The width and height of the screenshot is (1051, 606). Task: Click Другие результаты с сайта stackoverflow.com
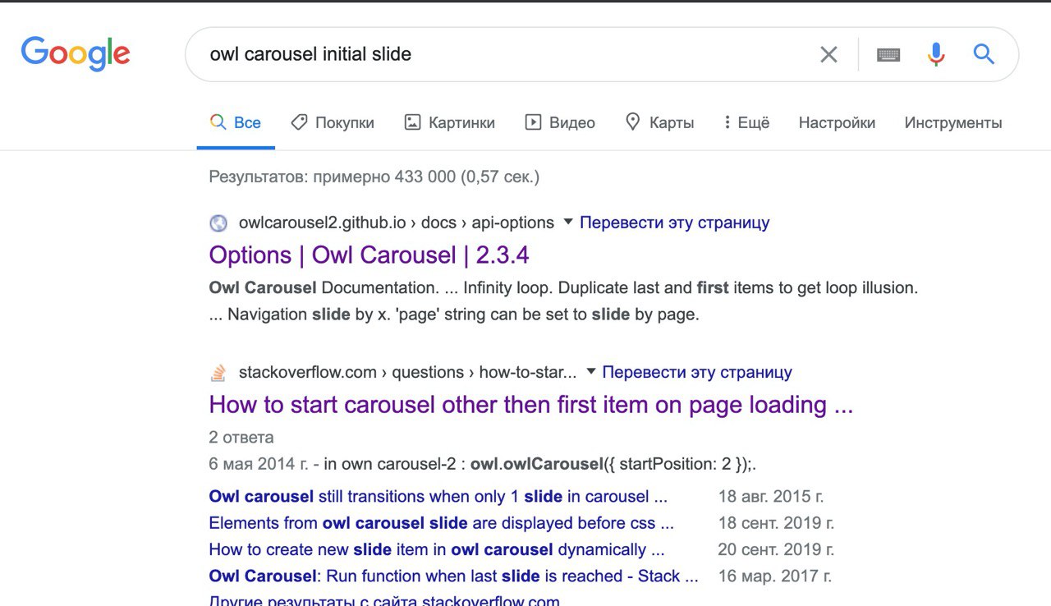[384, 600]
